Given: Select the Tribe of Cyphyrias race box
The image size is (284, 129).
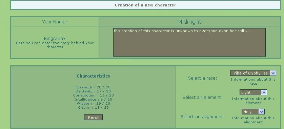Looking at the screenshot, I should pyautogui.click(x=253, y=73).
